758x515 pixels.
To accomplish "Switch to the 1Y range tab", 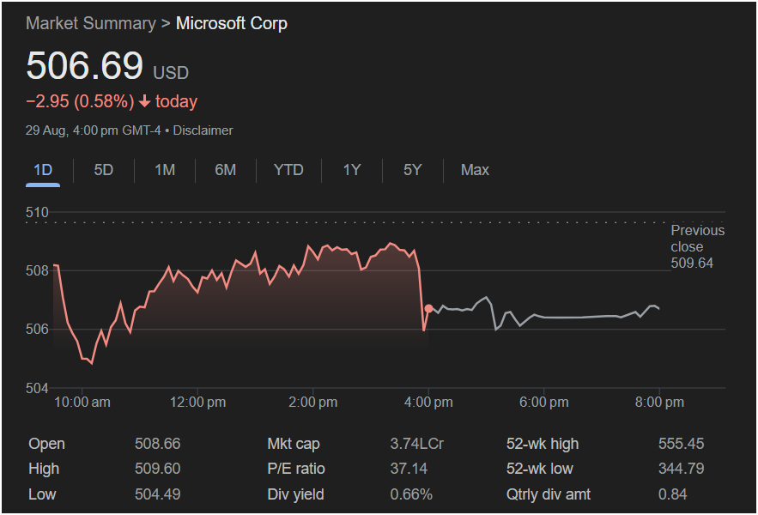I will (352, 170).
